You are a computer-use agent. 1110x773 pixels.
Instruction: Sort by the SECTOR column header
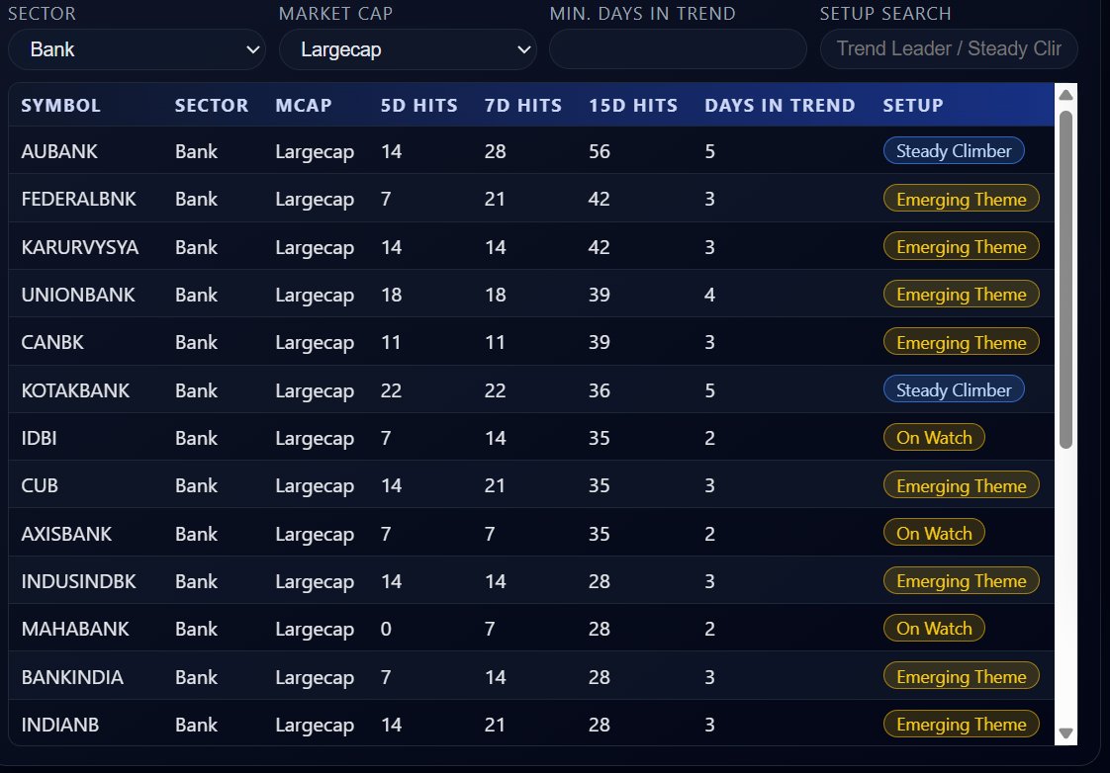pos(212,106)
